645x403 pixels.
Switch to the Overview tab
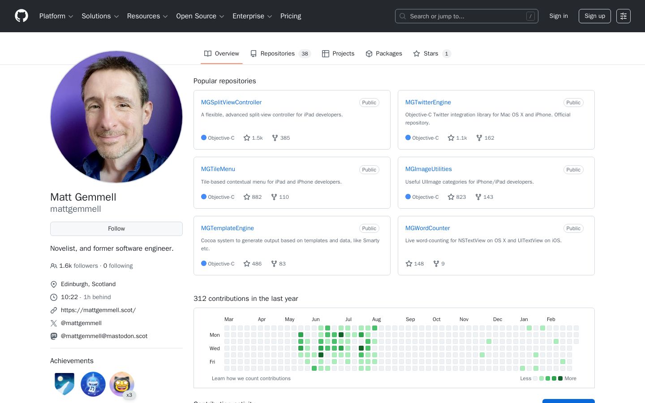[x=222, y=54]
